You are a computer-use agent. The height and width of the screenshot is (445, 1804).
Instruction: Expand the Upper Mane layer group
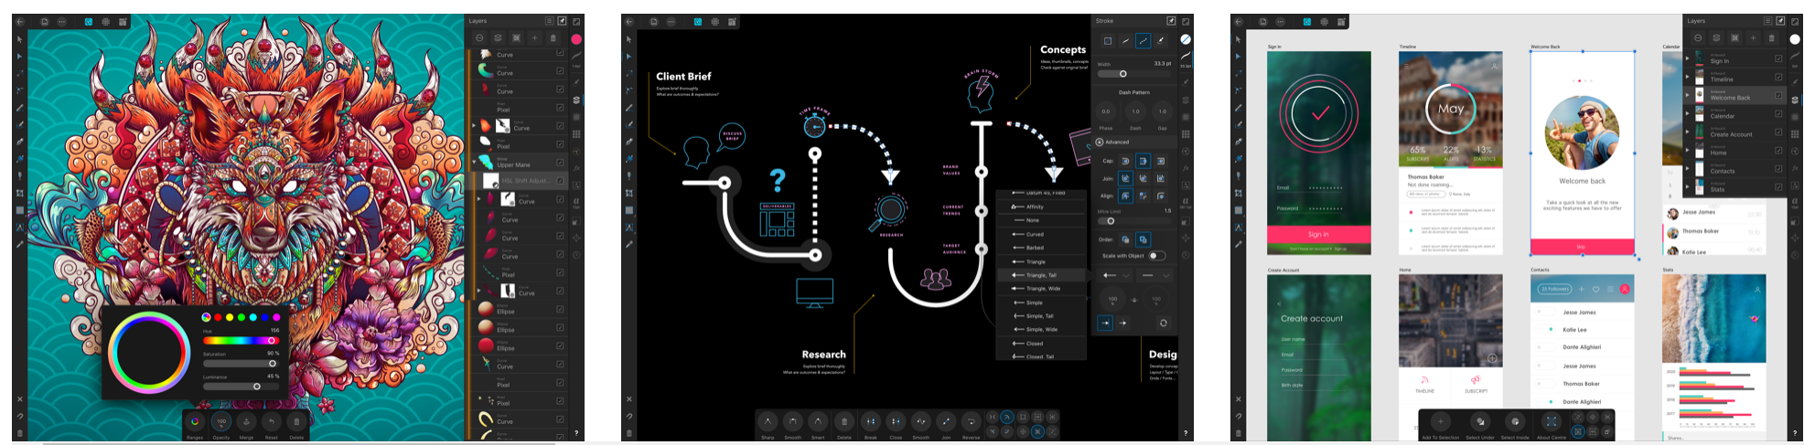pos(474,162)
